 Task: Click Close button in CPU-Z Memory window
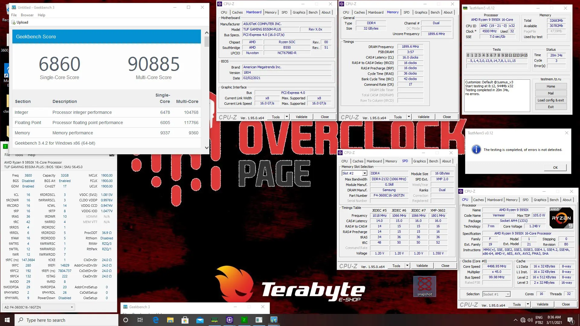(x=447, y=117)
